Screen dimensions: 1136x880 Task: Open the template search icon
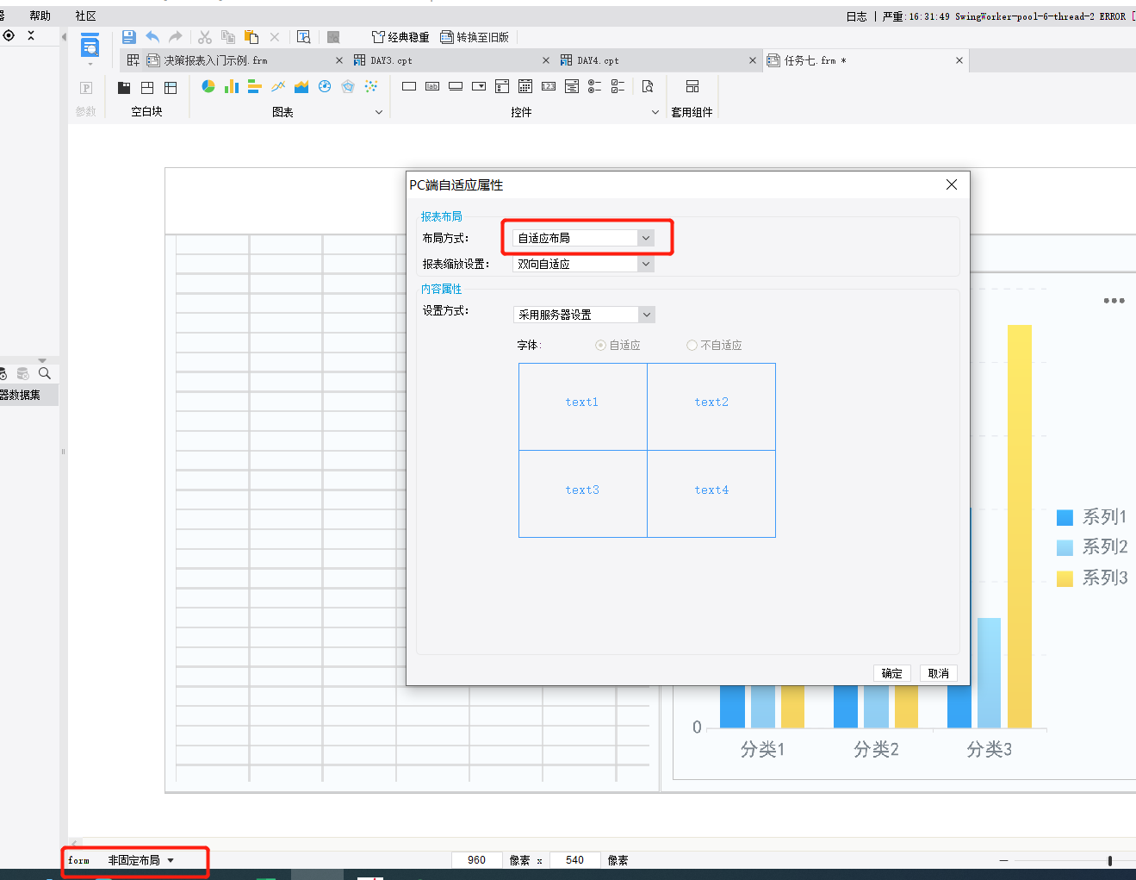(x=304, y=37)
